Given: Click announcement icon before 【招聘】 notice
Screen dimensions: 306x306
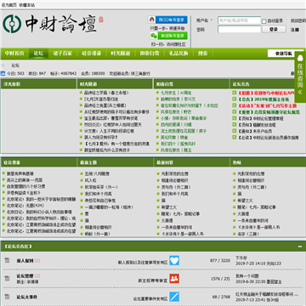Looking at the screenshot, I should point(235,93).
